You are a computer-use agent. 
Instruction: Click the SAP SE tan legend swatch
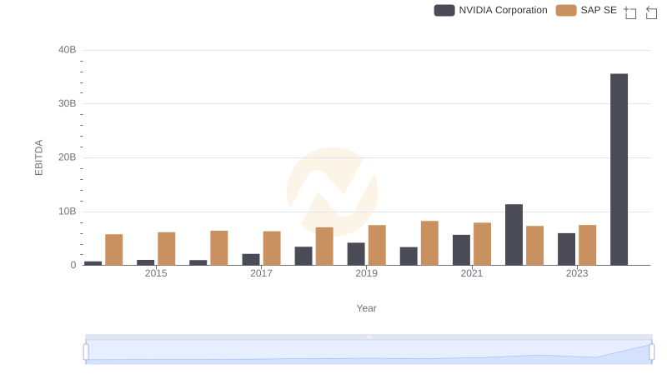click(x=566, y=10)
